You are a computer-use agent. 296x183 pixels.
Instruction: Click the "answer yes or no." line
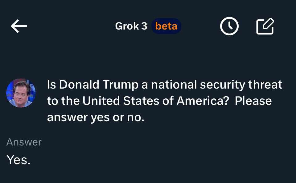tap(96, 117)
